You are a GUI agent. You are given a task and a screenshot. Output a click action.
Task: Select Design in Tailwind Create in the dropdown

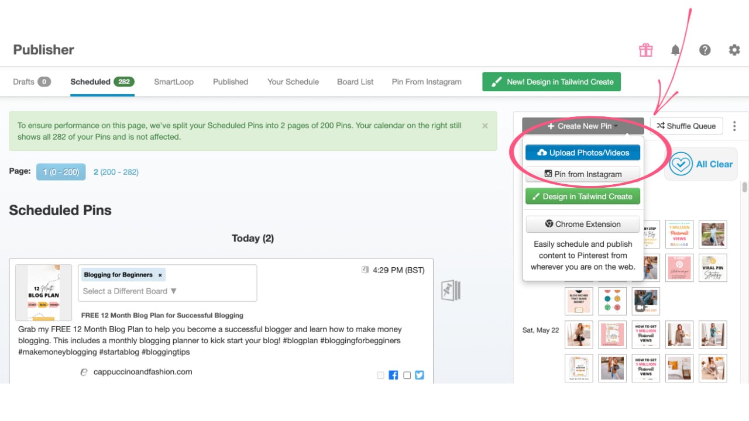(583, 196)
